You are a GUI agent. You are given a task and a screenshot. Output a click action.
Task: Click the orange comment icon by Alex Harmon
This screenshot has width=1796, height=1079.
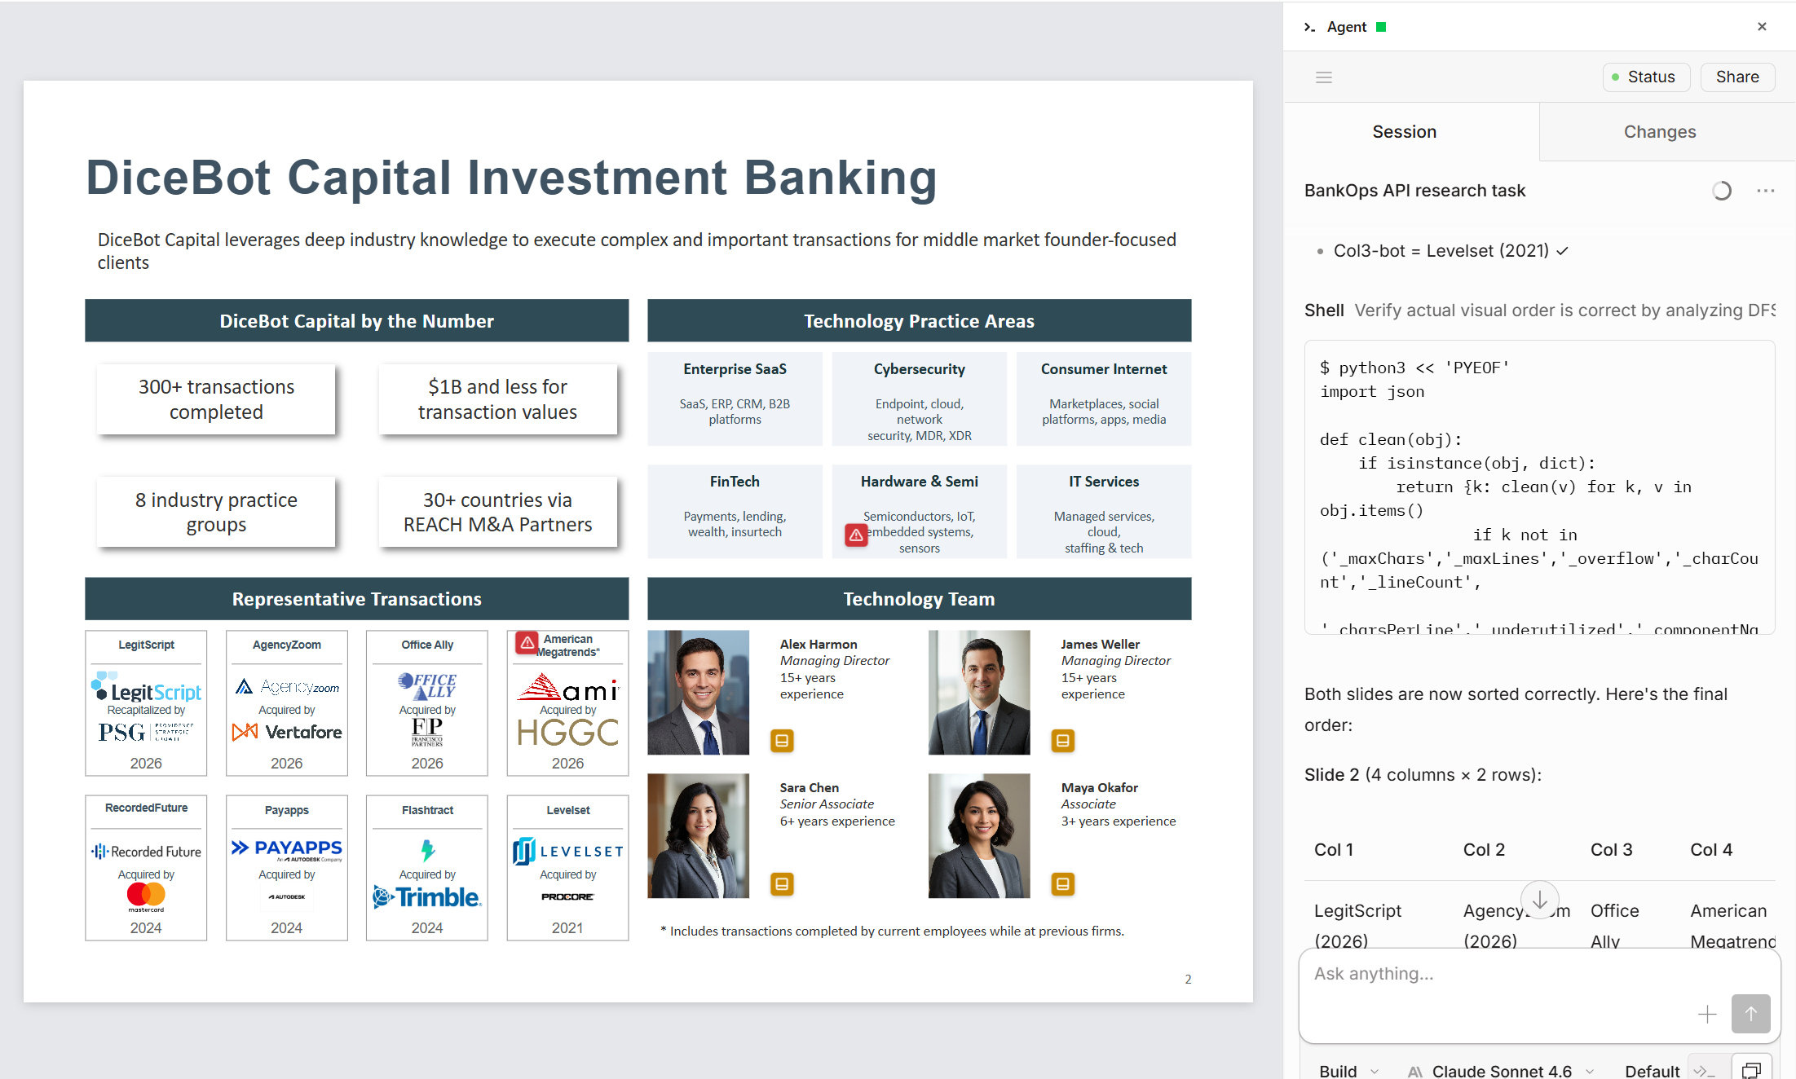782,741
